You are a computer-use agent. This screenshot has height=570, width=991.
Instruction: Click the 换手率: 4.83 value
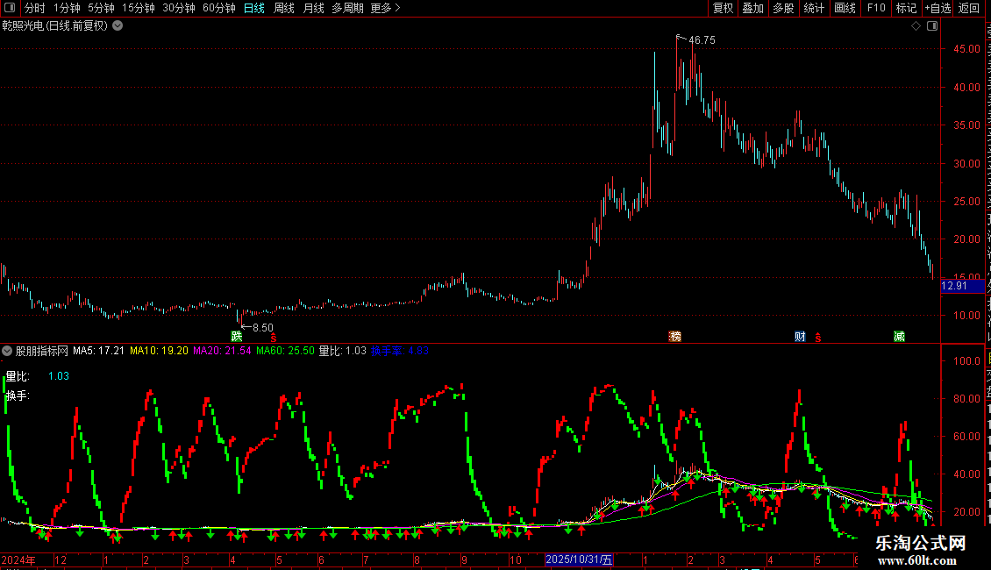coord(400,351)
